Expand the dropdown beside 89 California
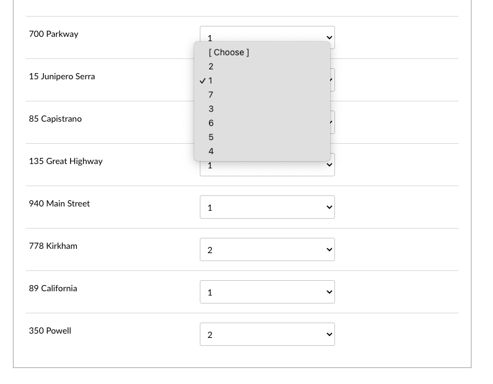 click(x=267, y=292)
